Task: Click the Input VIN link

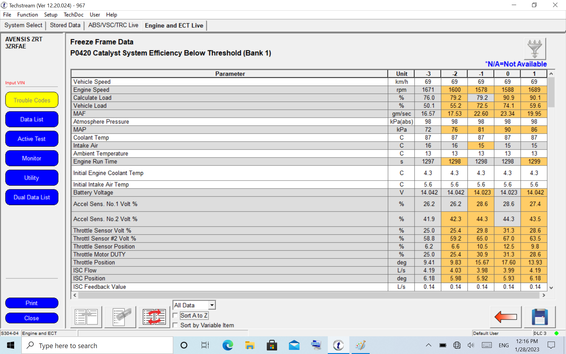Action: pos(15,83)
